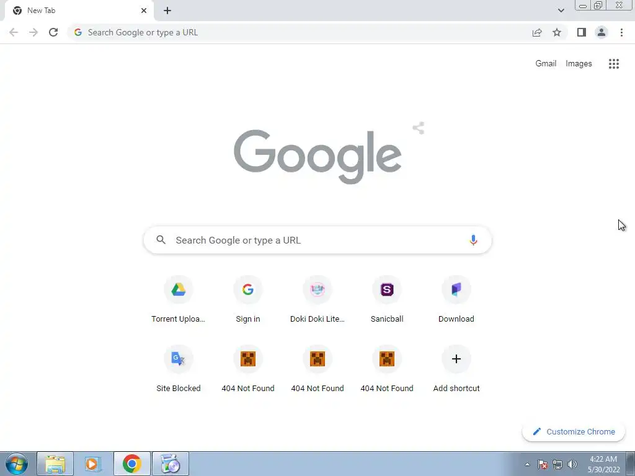
Task: Open the Site Blocked shortcut
Action: (178, 369)
